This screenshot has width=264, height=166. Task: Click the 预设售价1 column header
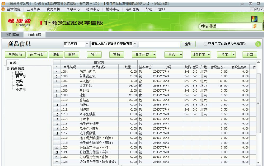(x=218, y=67)
